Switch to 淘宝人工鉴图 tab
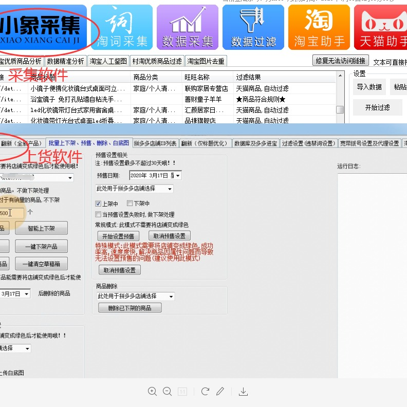 108,61
